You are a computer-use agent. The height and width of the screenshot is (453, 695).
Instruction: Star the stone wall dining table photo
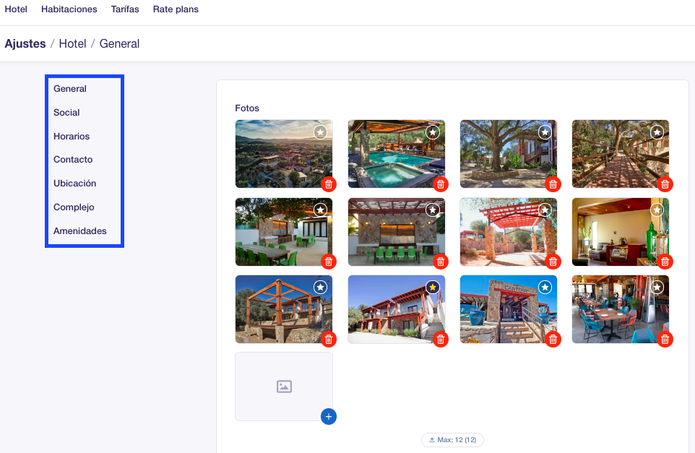pyautogui.click(x=433, y=210)
